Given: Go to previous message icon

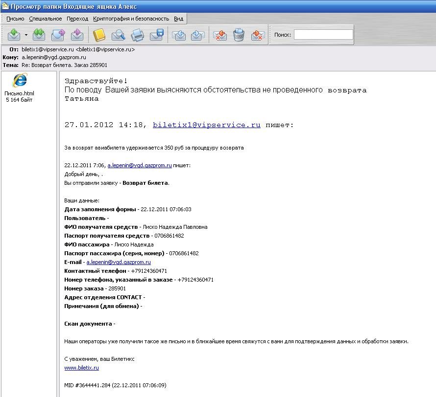Looking at the screenshot, I should click(179, 35).
